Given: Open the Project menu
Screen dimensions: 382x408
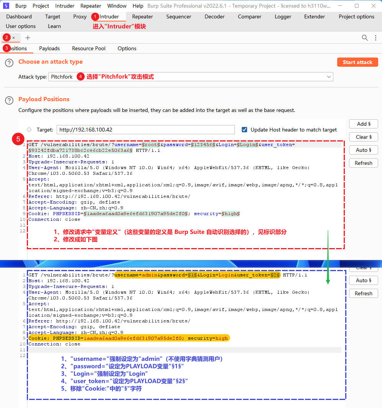Looking at the screenshot, I should (x=41, y=6).
